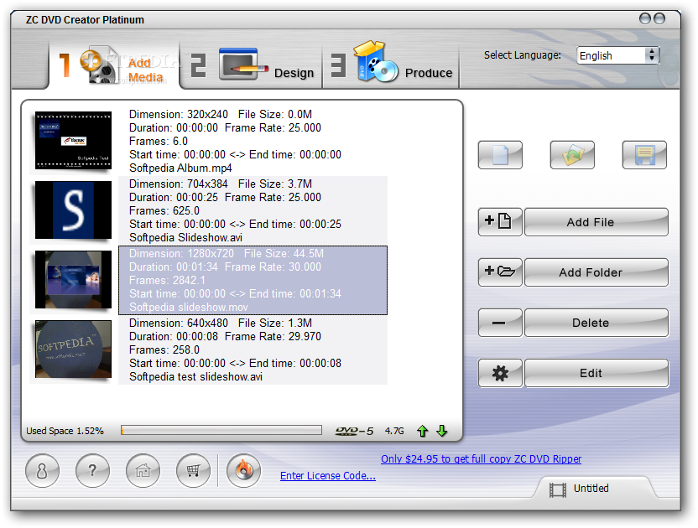Image resolution: width=698 pixels, height=528 pixels.
Task: Click the home page house icon
Action: tap(143, 471)
